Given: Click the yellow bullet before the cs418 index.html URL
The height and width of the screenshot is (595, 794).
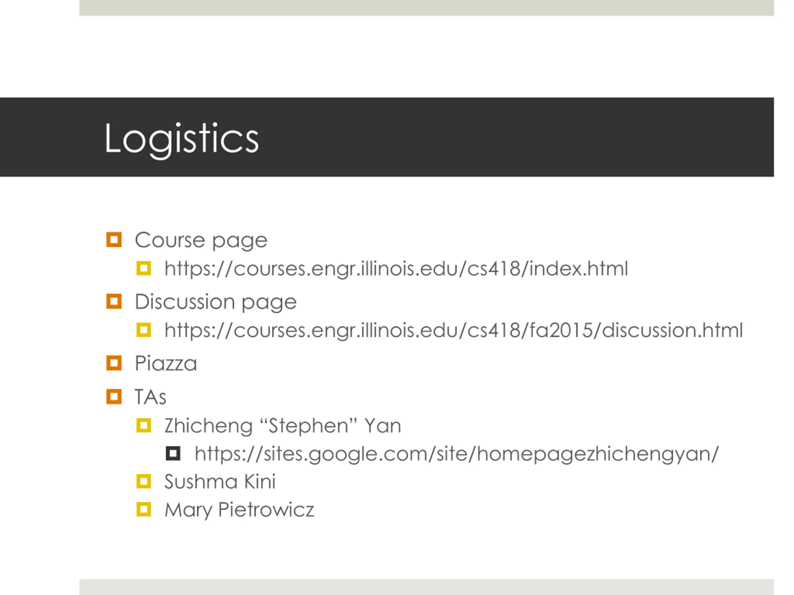Looking at the screenshot, I should coord(144,268).
